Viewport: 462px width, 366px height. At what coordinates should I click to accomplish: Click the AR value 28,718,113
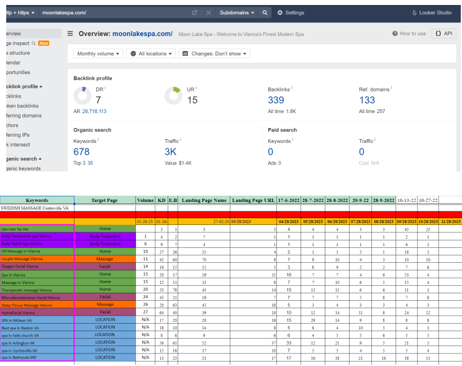pos(94,111)
